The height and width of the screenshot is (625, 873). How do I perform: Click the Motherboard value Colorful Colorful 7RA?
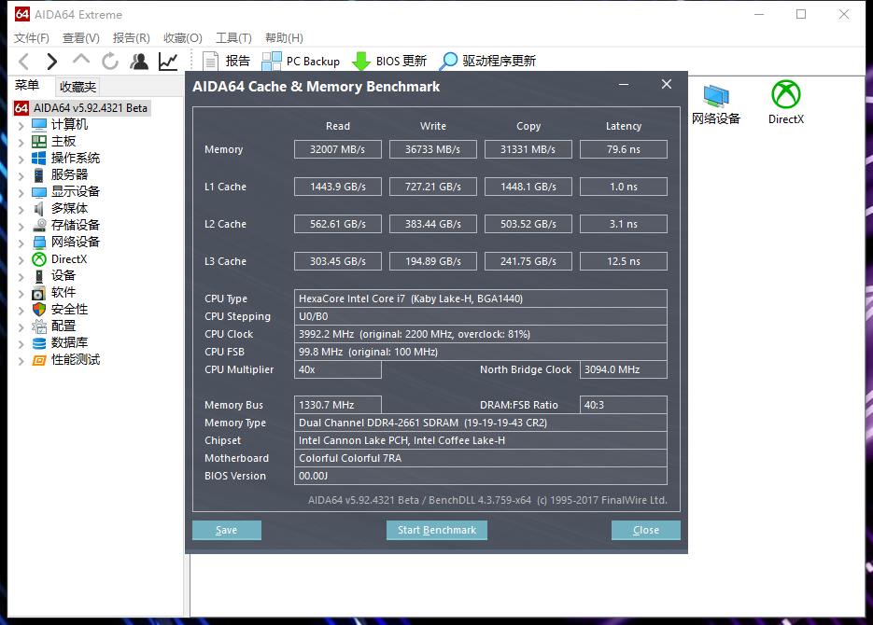click(x=481, y=458)
